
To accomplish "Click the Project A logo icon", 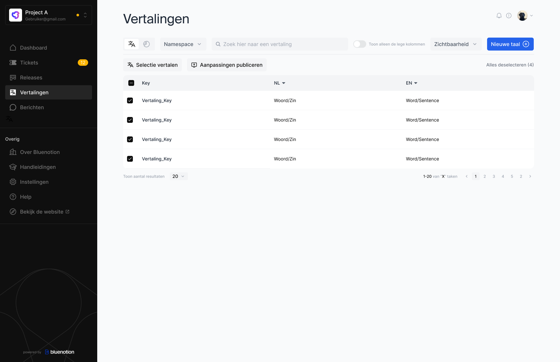I will [16, 15].
